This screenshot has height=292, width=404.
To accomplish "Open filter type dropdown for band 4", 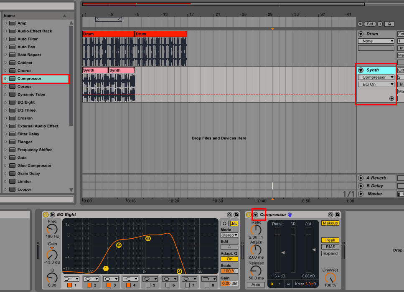I will 130,279.
